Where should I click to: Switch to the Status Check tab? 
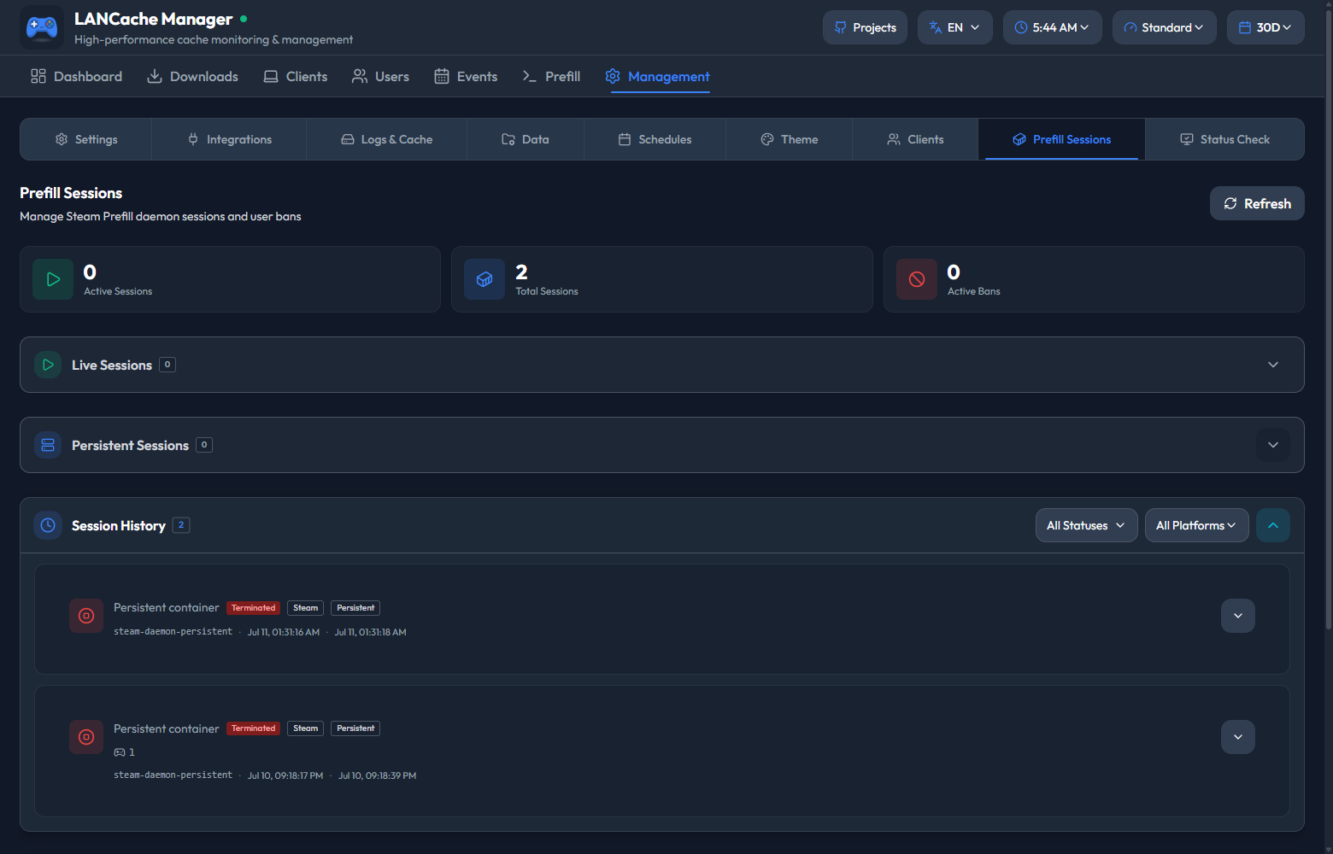(x=1224, y=139)
